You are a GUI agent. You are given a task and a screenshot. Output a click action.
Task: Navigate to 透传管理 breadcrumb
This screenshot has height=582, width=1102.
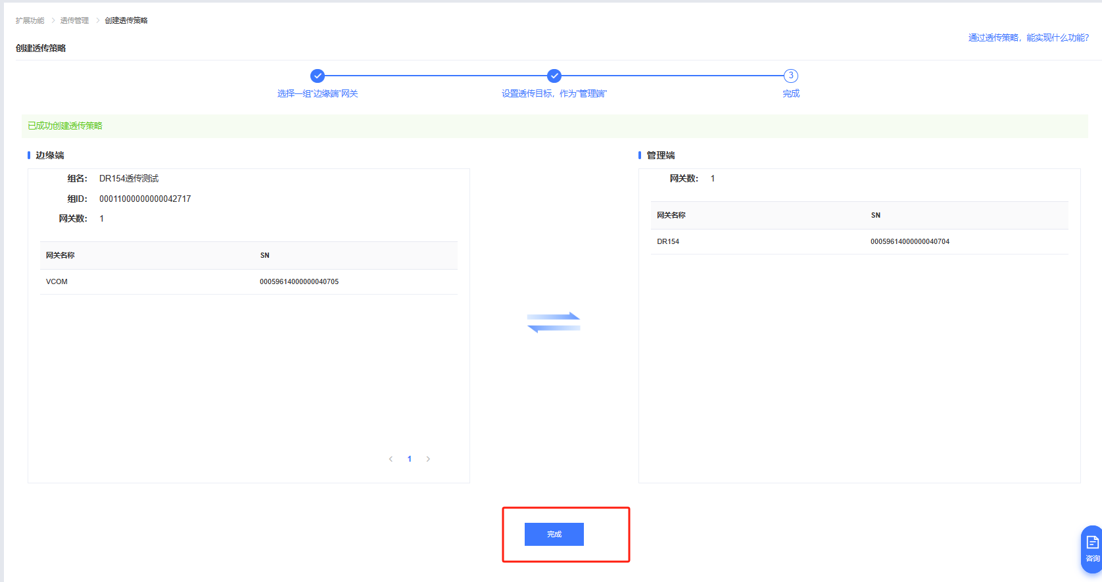pyautogui.click(x=74, y=20)
